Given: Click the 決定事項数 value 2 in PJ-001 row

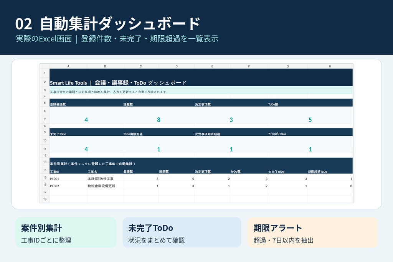Looking at the screenshot, I should [x=229, y=179].
